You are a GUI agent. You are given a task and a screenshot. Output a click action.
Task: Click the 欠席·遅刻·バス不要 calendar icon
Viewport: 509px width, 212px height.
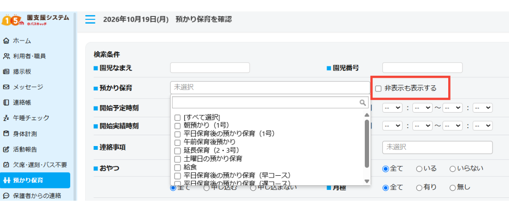pos(6,164)
